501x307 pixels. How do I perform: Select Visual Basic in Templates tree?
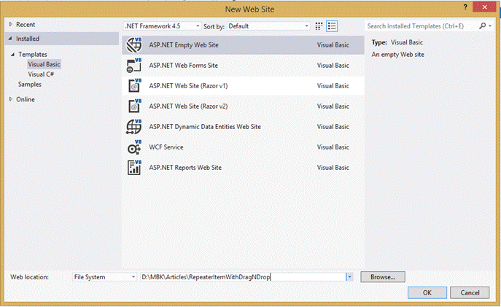[44, 64]
